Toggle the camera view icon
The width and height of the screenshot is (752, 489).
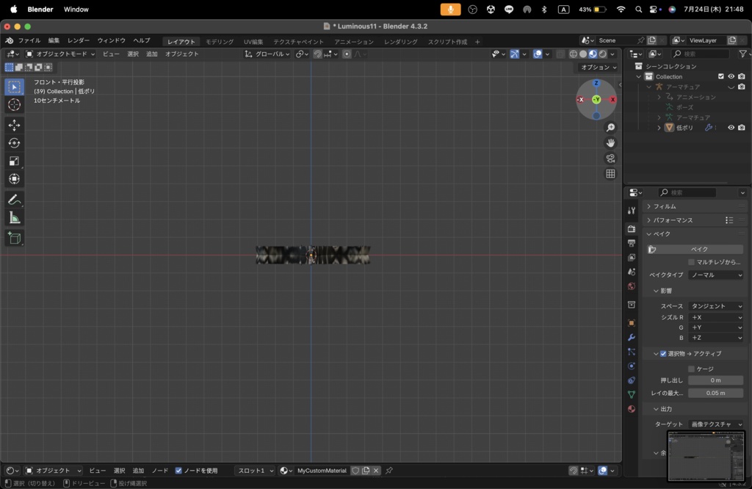(x=610, y=159)
